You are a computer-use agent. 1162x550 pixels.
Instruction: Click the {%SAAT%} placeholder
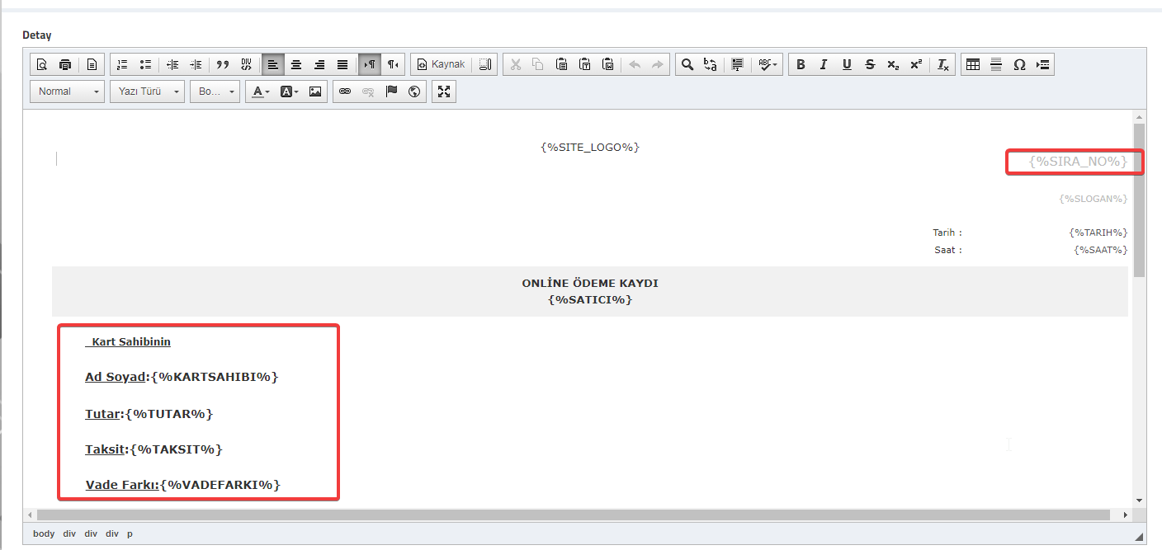1101,250
